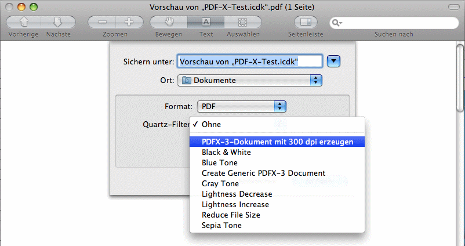
Task: Zoom in with the plus button
Action: click(x=129, y=22)
